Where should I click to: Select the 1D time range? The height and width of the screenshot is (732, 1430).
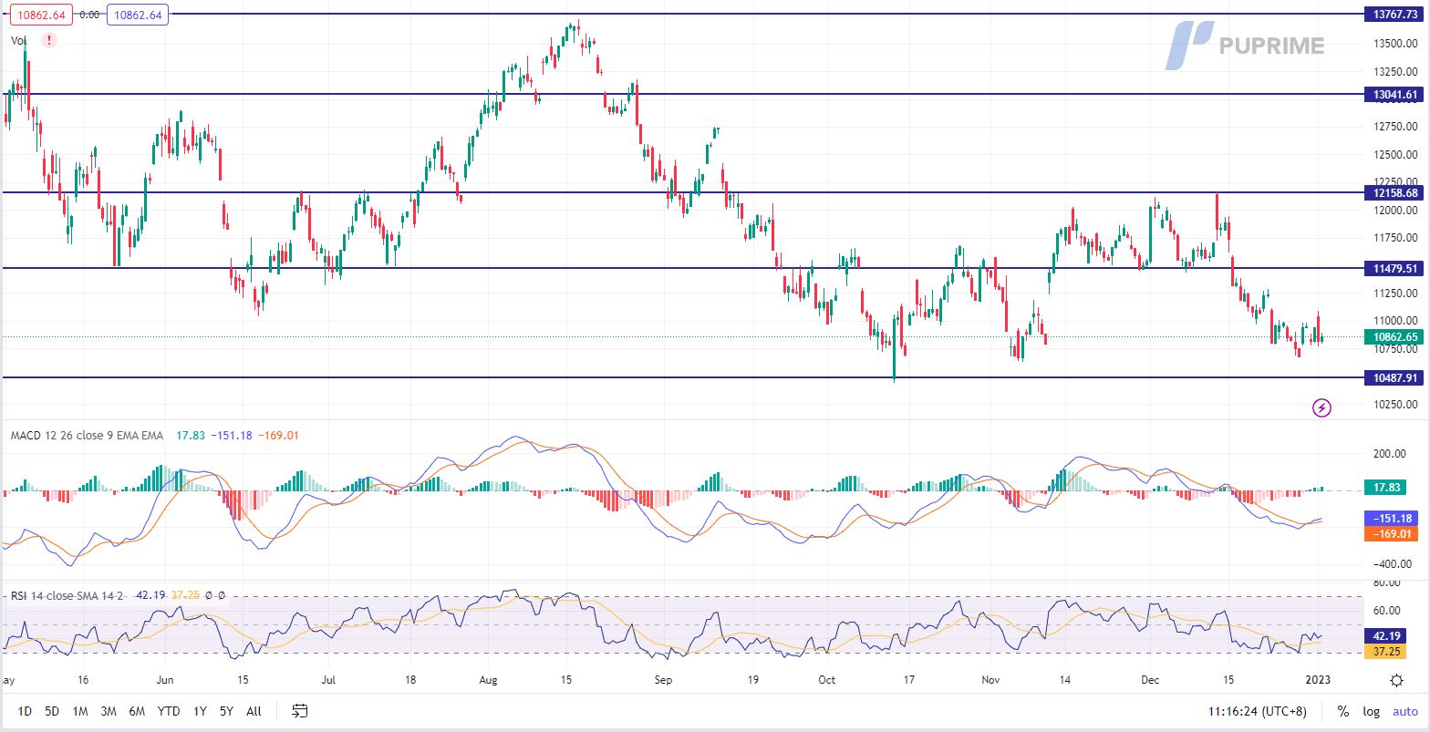point(26,711)
